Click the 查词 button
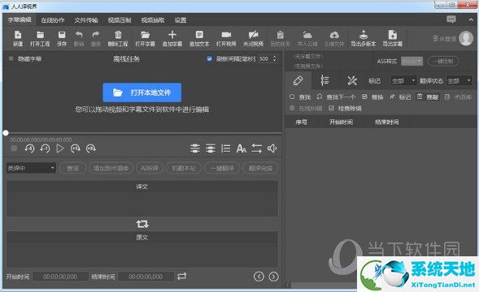The image size is (479, 292). click(x=72, y=168)
